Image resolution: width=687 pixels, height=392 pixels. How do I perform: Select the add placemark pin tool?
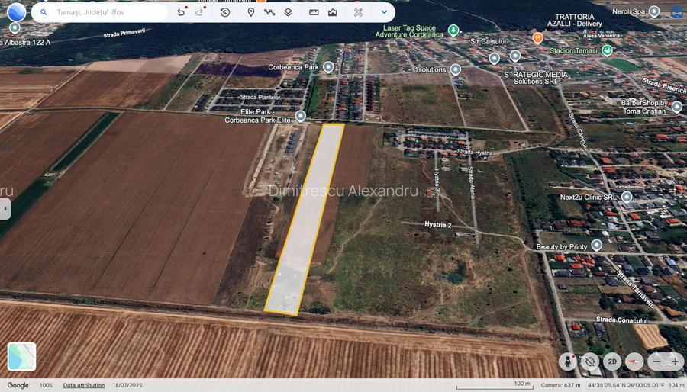coord(250,12)
